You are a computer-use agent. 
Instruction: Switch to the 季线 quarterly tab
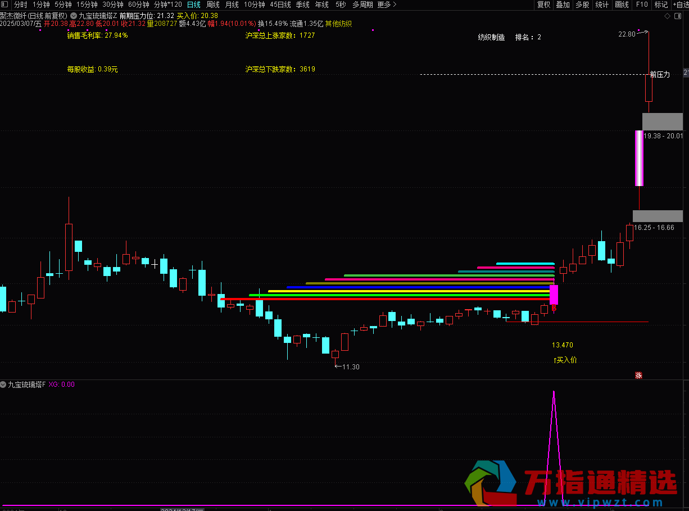click(x=303, y=4)
